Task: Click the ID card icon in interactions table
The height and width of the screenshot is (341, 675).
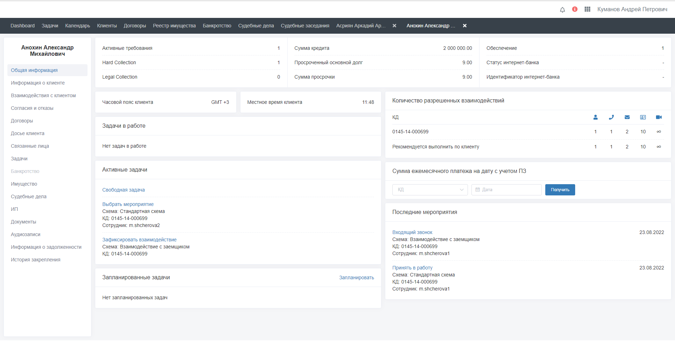Action: point(643,117)
